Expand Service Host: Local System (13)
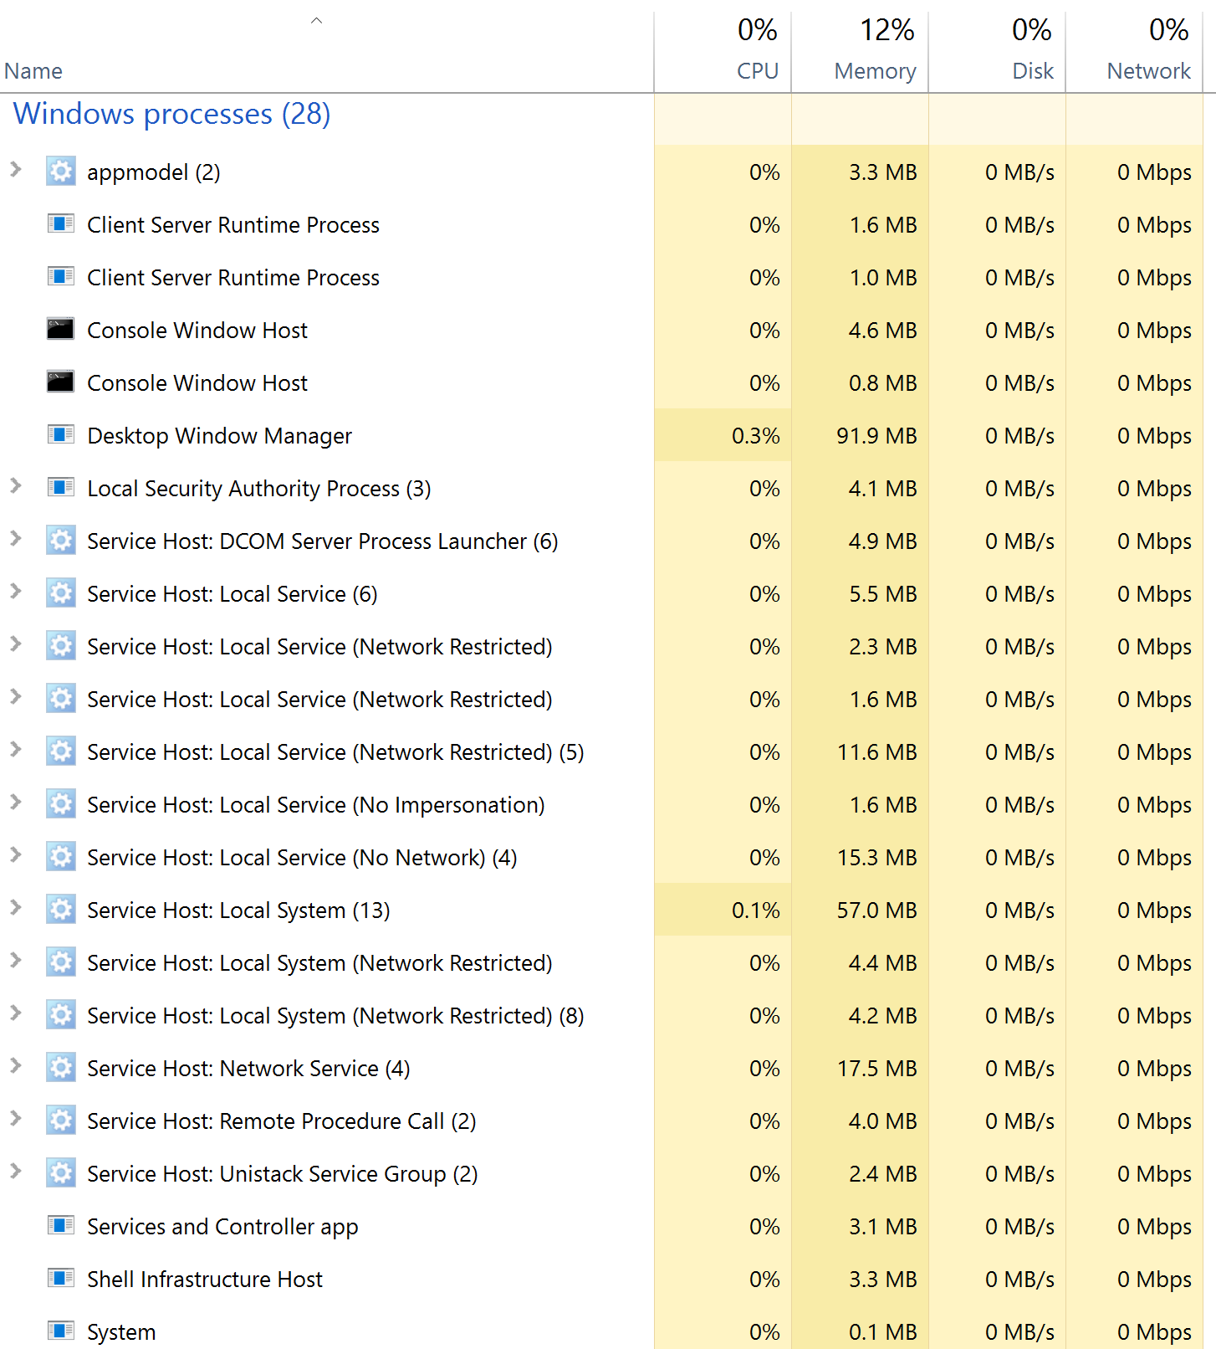Image resolution: width=1216 pixels, height=1349 pixels. [x=16, y=908]
